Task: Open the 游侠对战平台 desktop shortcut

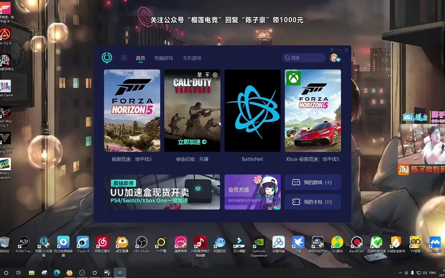Action: pyautogui.click(x=318, y=245)
